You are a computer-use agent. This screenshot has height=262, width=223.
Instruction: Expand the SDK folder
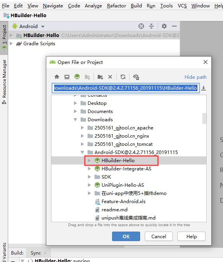[x=90, y=177]
